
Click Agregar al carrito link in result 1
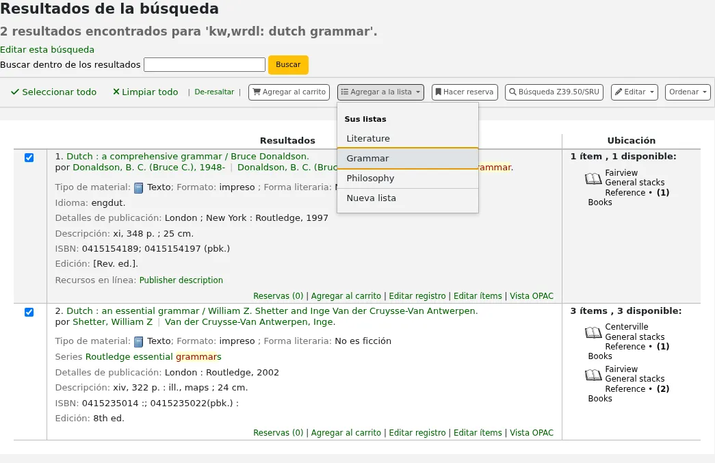point(346,296)
